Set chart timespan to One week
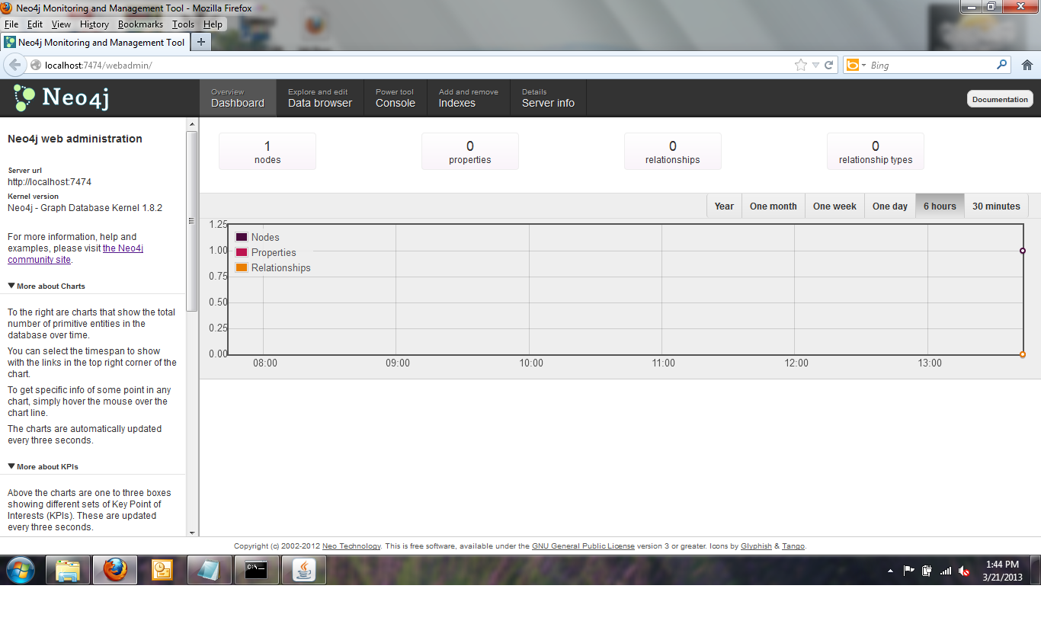This screenshot has width=1041, height=640. click(x=834, y=206)
